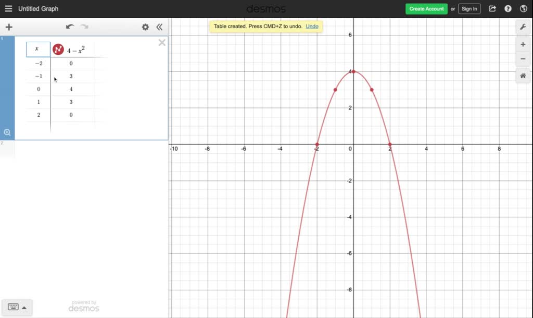The height and width of the screenshot is (318, 533).
Task: Click the redo arrow in the toolbar
Action: [84, 26]
